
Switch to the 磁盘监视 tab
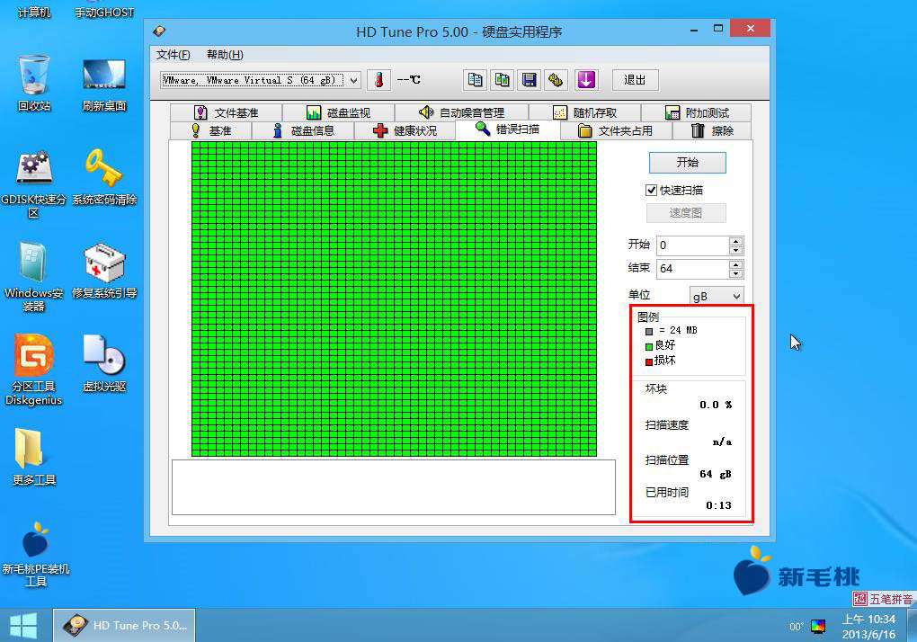(339, 112)
